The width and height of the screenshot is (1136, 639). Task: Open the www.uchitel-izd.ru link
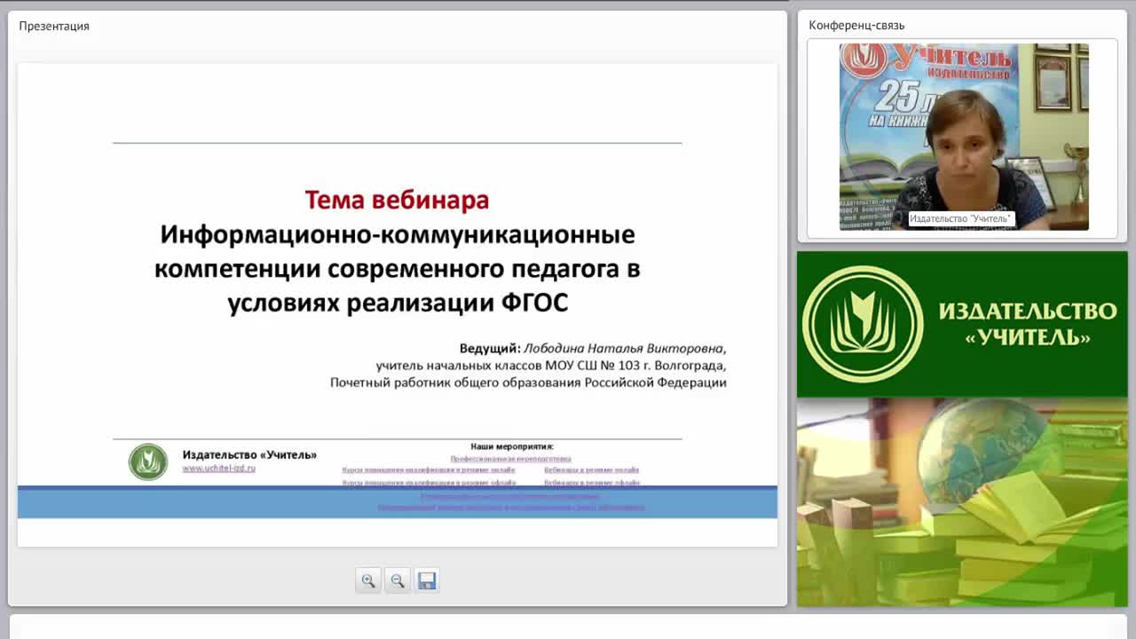[218, 468]
